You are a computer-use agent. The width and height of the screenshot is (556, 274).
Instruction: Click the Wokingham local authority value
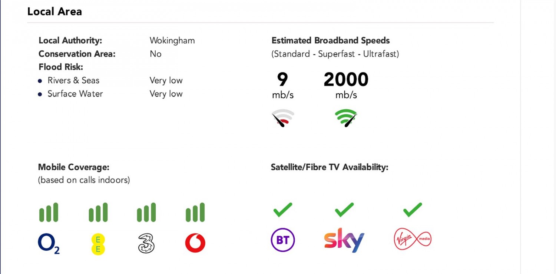click(172, 40)
